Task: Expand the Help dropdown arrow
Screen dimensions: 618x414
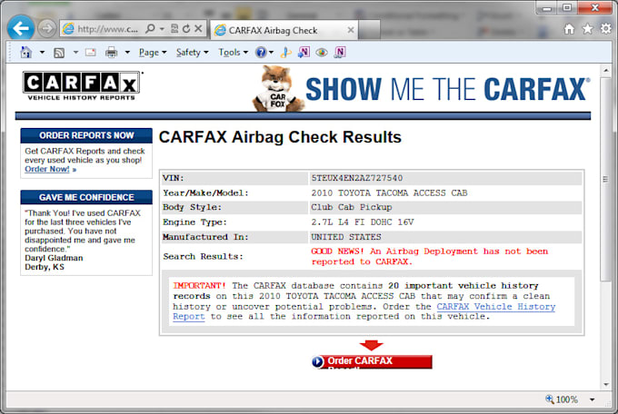Action: coord(271,52)
